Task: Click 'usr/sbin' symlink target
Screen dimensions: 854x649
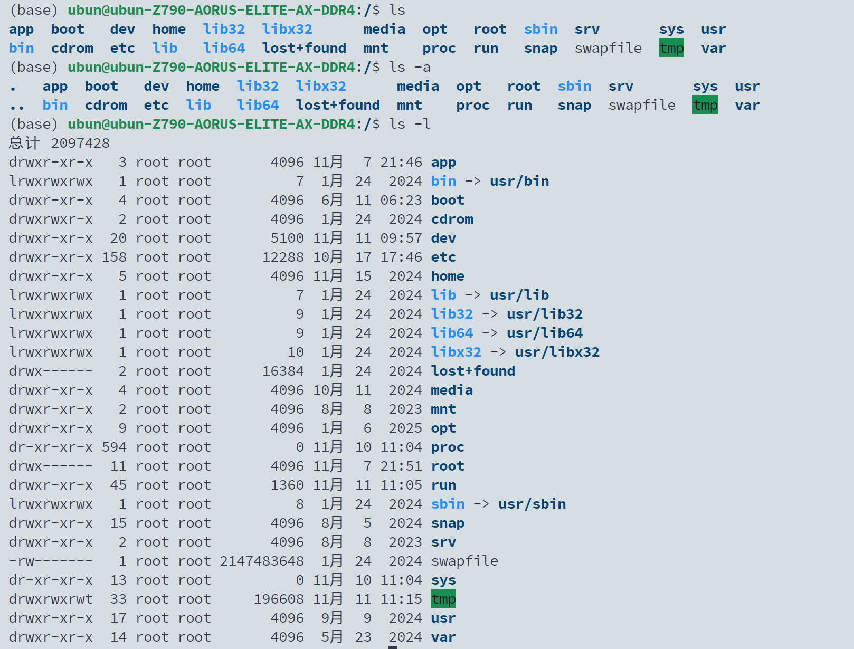Action: (532, 504)
